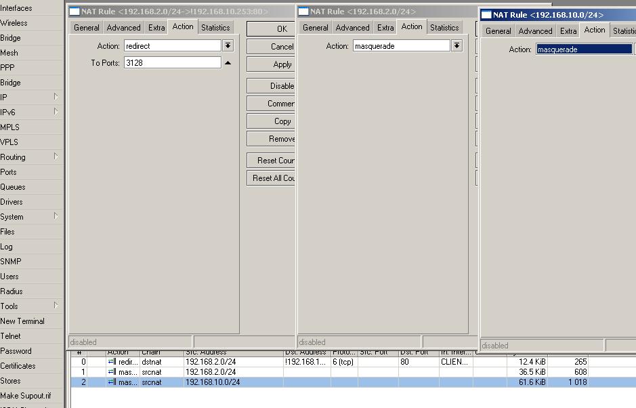The height and width of the screenshot is (408, 636).
Task: Select rule 2 masquerade icon
Action: tap(112, 382)
